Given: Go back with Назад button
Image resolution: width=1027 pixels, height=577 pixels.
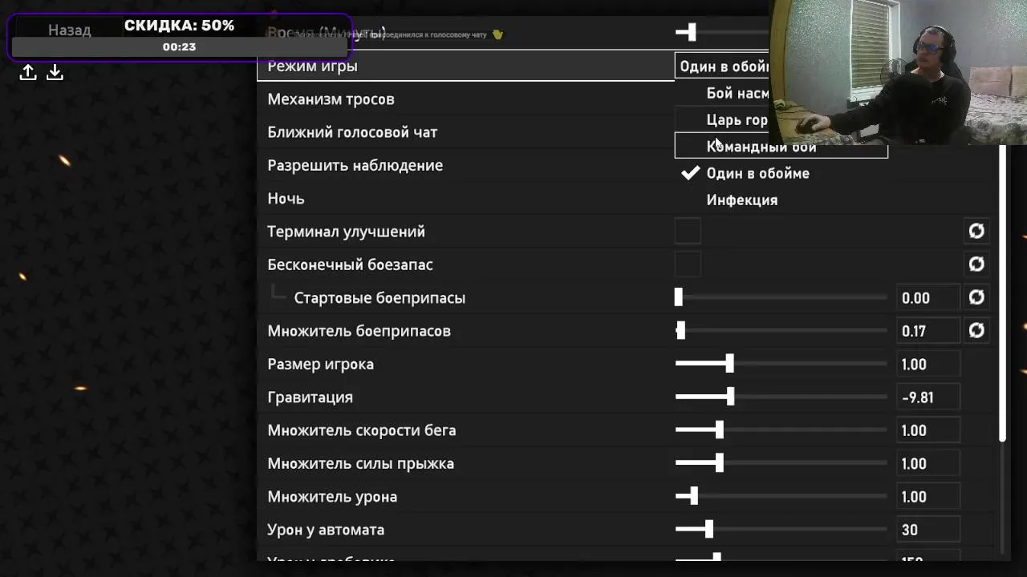Looking at the screenshot, I should [69, 30].
